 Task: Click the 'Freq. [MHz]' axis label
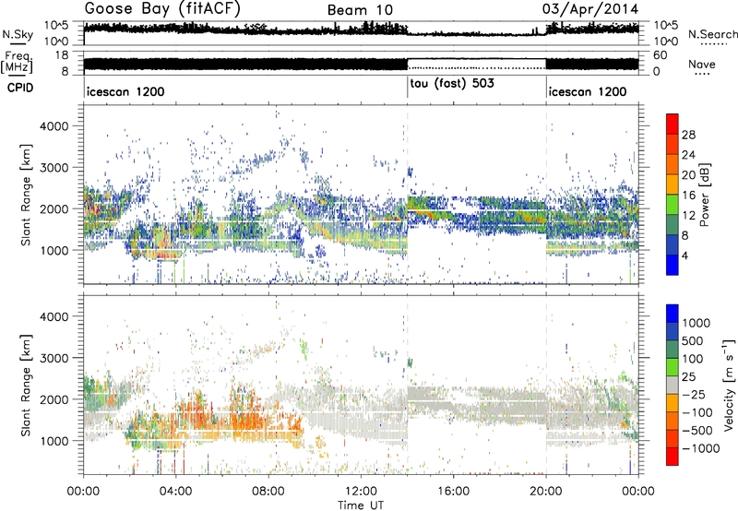(17, 63)
